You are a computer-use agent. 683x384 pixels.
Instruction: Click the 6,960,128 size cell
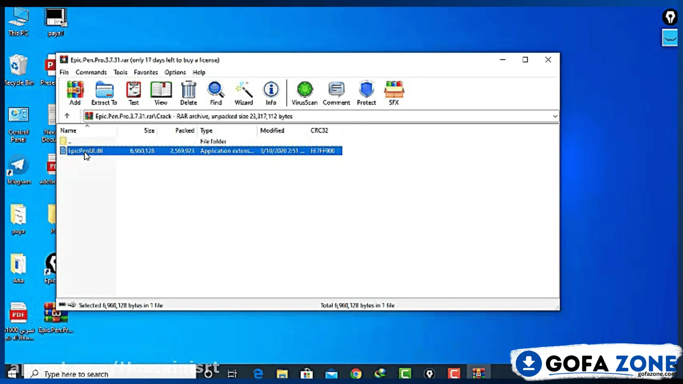click(142, 151)
